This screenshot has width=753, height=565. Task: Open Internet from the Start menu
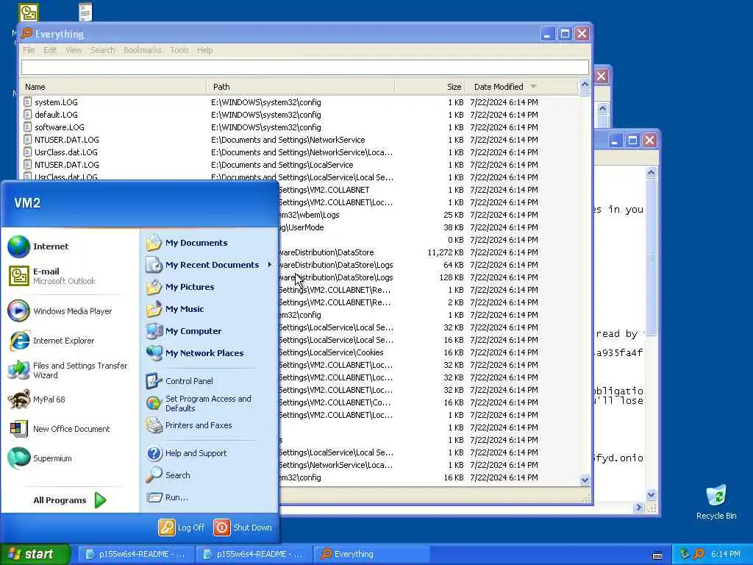coord(38,246)
